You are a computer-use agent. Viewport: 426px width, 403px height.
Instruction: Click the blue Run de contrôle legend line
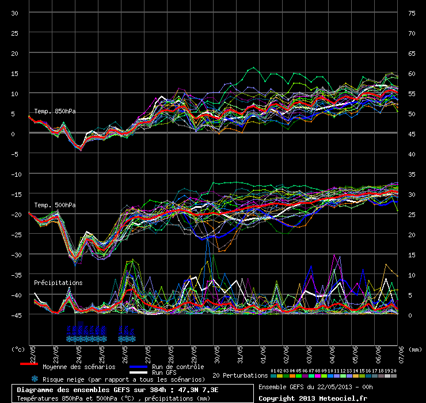[138, 367]
